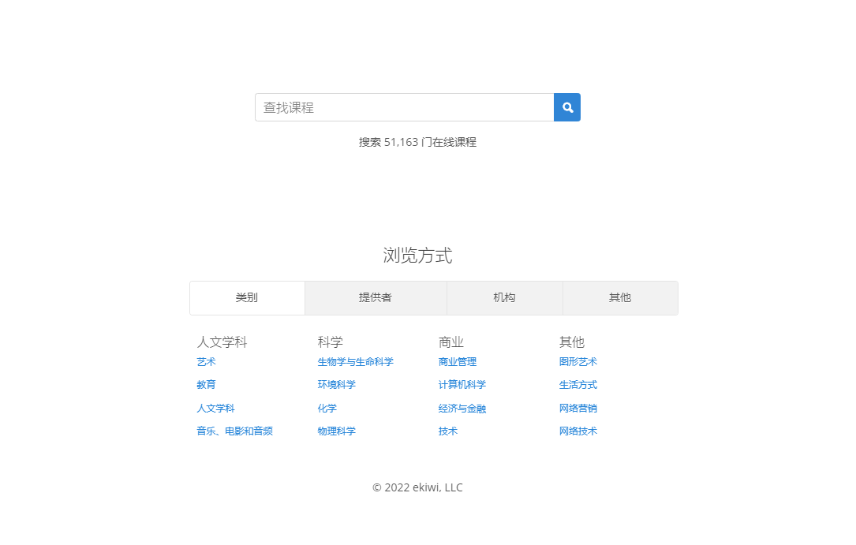Open the 网络营销 link
The height and width of the screenshot is (545, 856).
coord(578,409)
